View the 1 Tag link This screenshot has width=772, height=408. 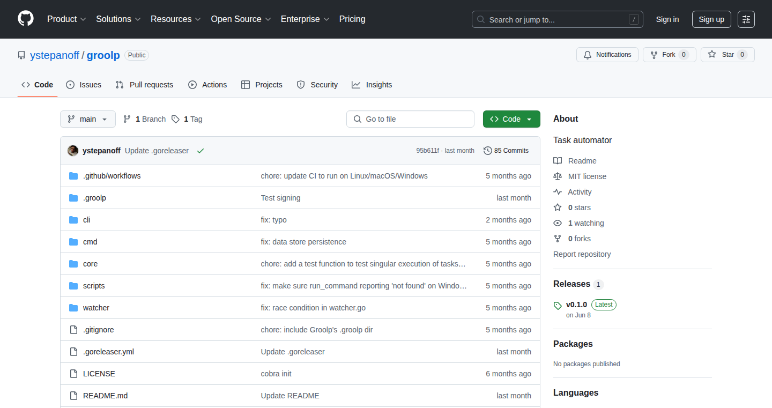[187, 119]
